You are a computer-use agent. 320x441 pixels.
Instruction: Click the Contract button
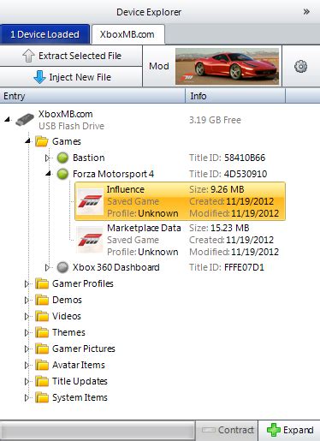[x=227, y=430]
